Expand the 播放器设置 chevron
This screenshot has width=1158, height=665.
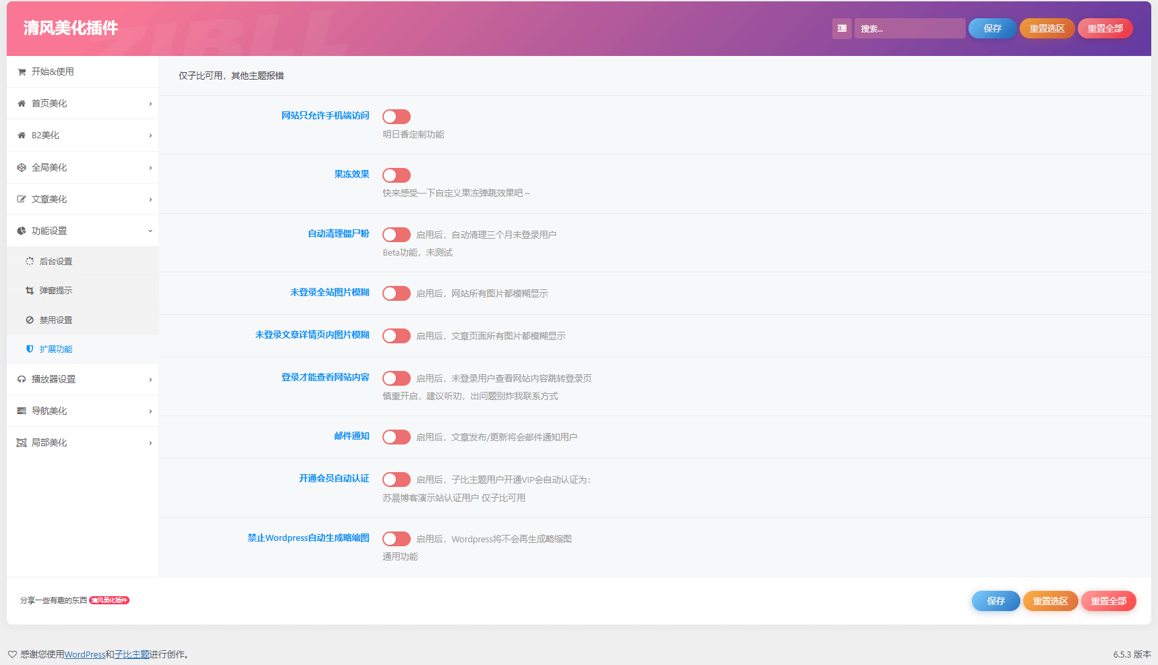coord(150,380)
